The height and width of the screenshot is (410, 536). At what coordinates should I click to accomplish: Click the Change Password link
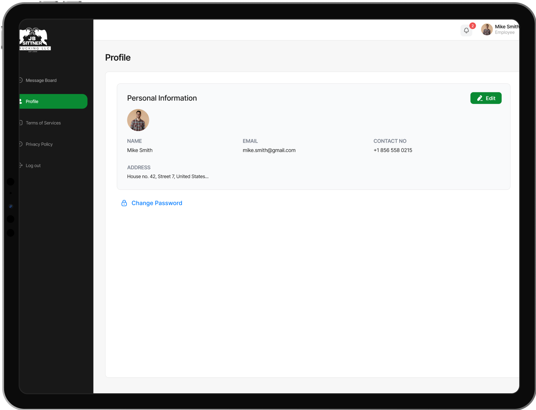click(x=157, y=203)
